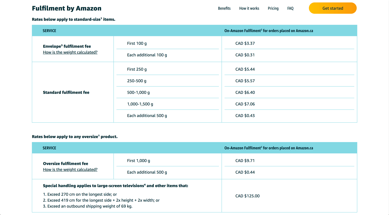This screenshot has width=389, height=215.
Task: Click SERVICE header in the oversize table
Action: 50,148
